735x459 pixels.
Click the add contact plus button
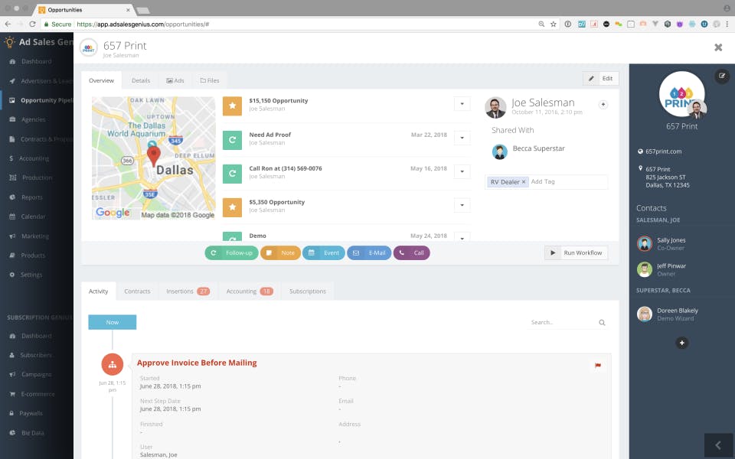682,343
